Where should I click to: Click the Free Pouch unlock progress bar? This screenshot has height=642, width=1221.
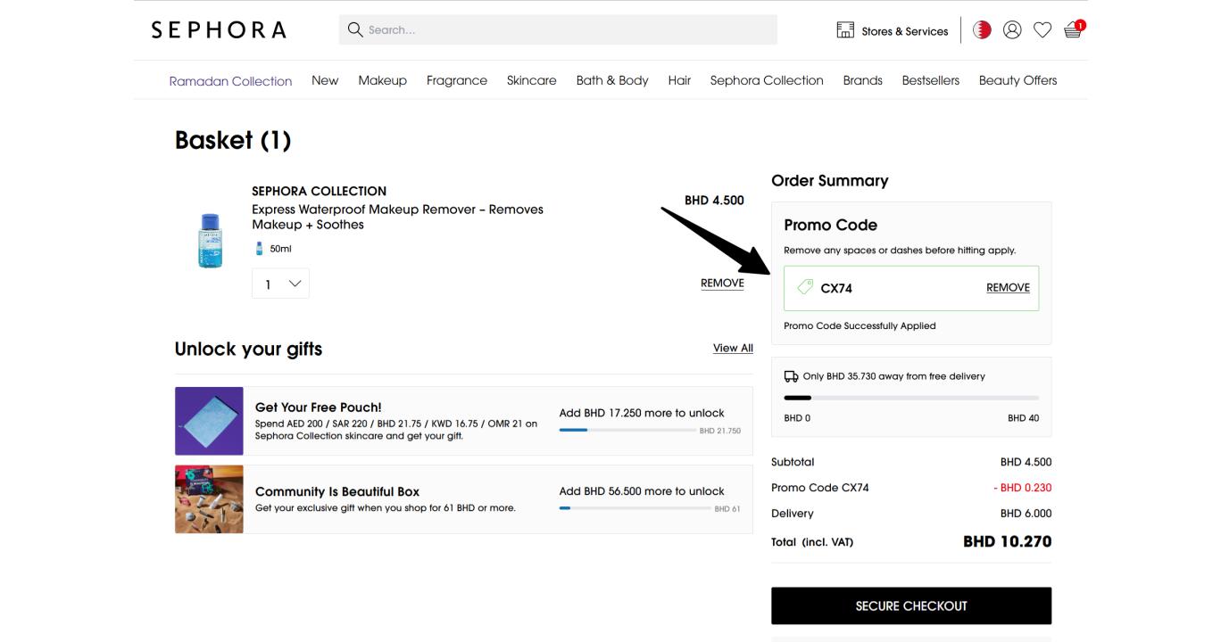point(627,430)
